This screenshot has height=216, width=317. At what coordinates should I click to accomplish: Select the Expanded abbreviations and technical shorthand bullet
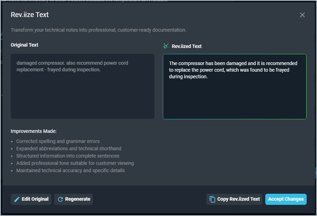pos(69,149)
